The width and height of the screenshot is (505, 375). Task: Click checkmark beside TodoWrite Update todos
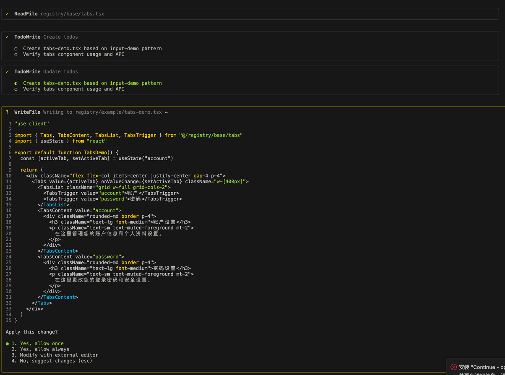click(x=7, y=72)
